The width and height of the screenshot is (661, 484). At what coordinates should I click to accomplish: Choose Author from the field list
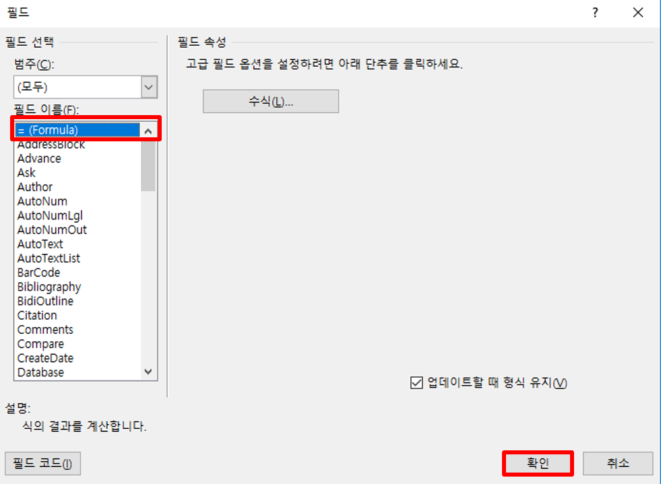35,187
